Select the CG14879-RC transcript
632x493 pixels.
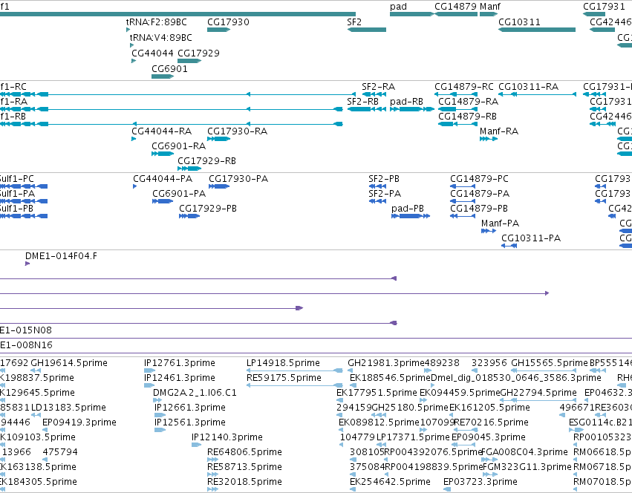click(x=456, y=94)
